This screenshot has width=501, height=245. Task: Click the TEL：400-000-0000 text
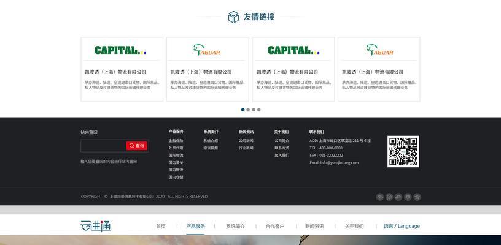click(x=326, y=148)
